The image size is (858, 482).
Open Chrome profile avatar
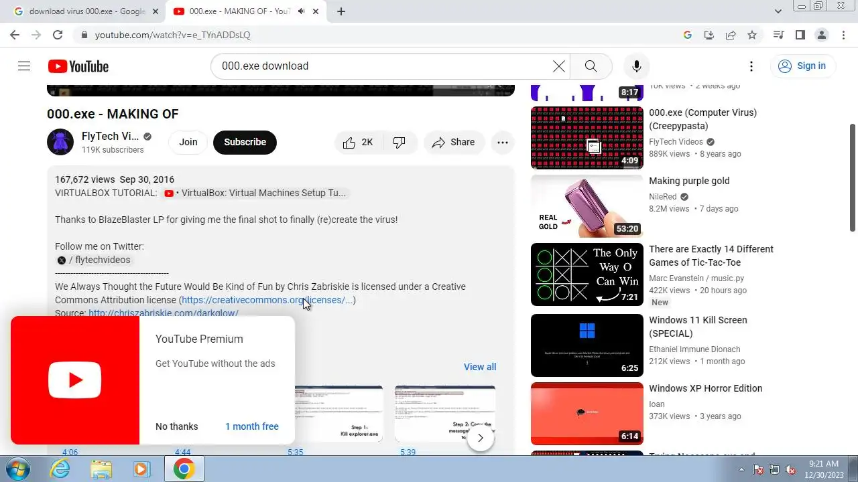(x=821, y=35)
